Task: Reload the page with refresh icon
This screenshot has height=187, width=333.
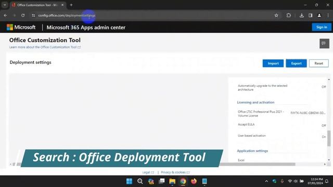Action: pyautogui.click(x=23, y=15)
